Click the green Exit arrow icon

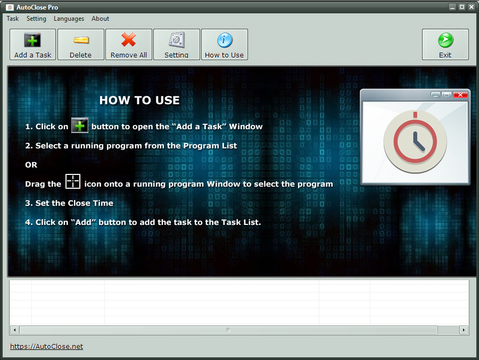(x=445, y=40)
